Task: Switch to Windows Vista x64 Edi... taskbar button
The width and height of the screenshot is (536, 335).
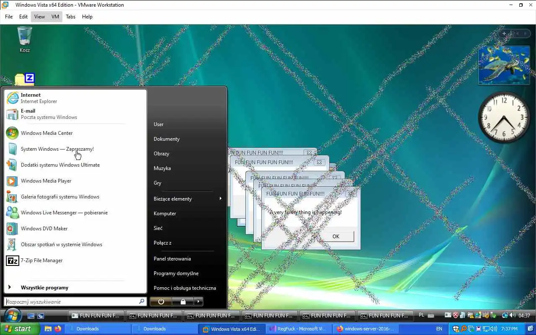Action: point(231,329)
